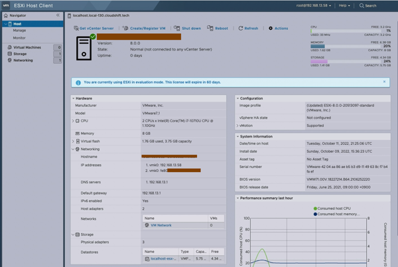Collapse the Configuration section
The height and width of the screenshot is (267, 398).
click(238, 98)
